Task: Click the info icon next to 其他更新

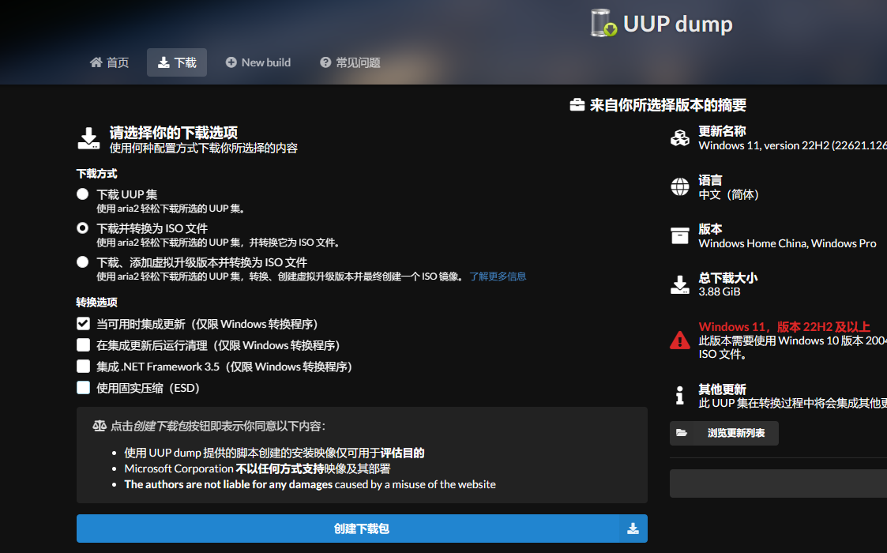Action: click(x=680, y=395)
